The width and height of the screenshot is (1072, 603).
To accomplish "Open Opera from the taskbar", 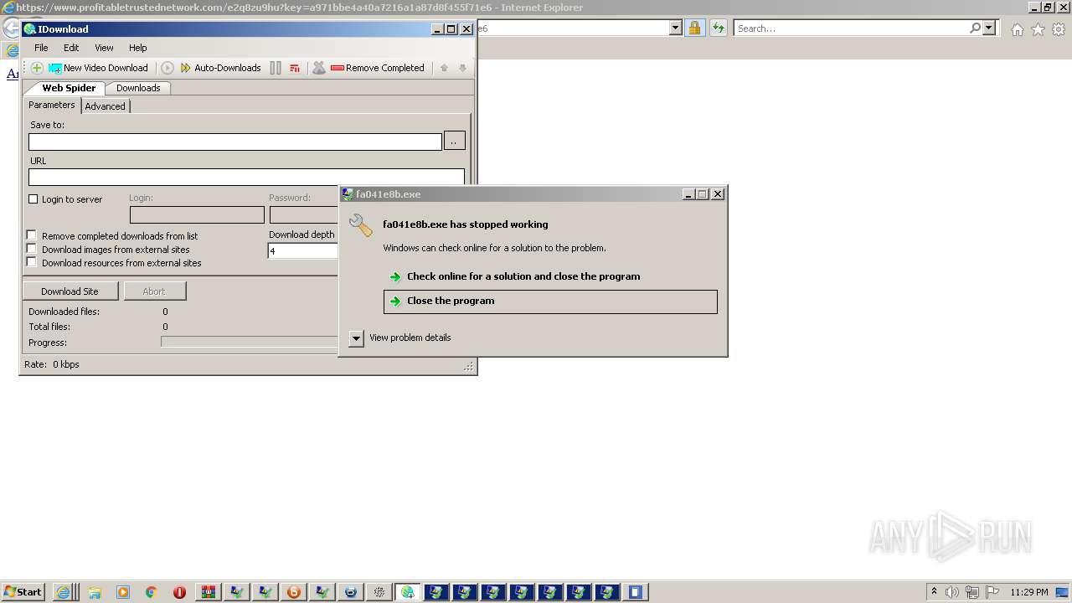I will [x=179, y=592].
